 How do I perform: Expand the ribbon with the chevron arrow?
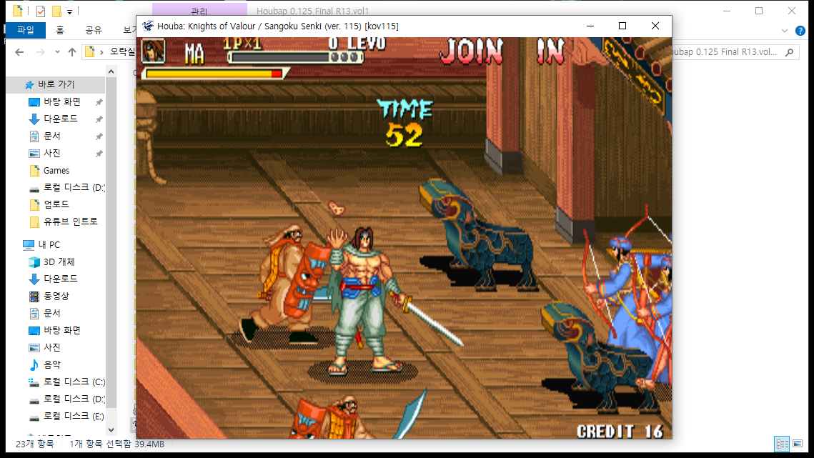pos(785,31)
